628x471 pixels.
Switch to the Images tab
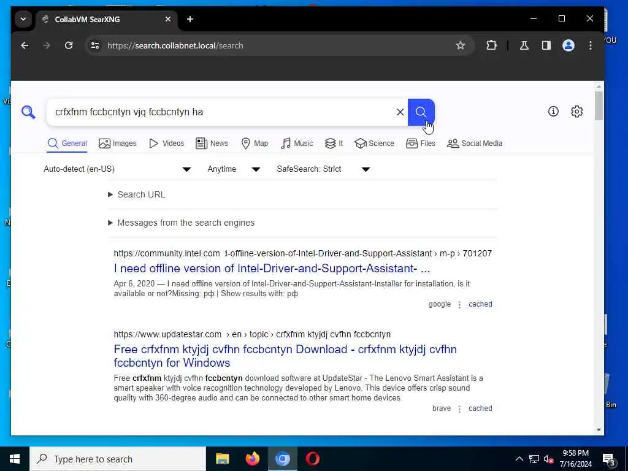(x=117, y=144)
